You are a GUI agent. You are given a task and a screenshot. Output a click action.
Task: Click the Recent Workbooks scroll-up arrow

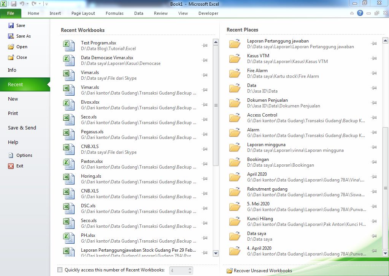coord(216,42)
